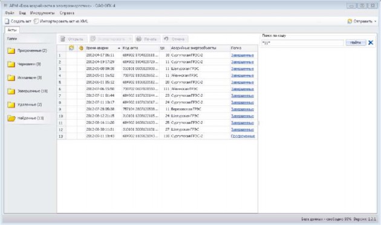The width and height of the screenshot is (381, 225).
Task: Focus the Поиск по коду search field
Action: click(x=302, y=43)
